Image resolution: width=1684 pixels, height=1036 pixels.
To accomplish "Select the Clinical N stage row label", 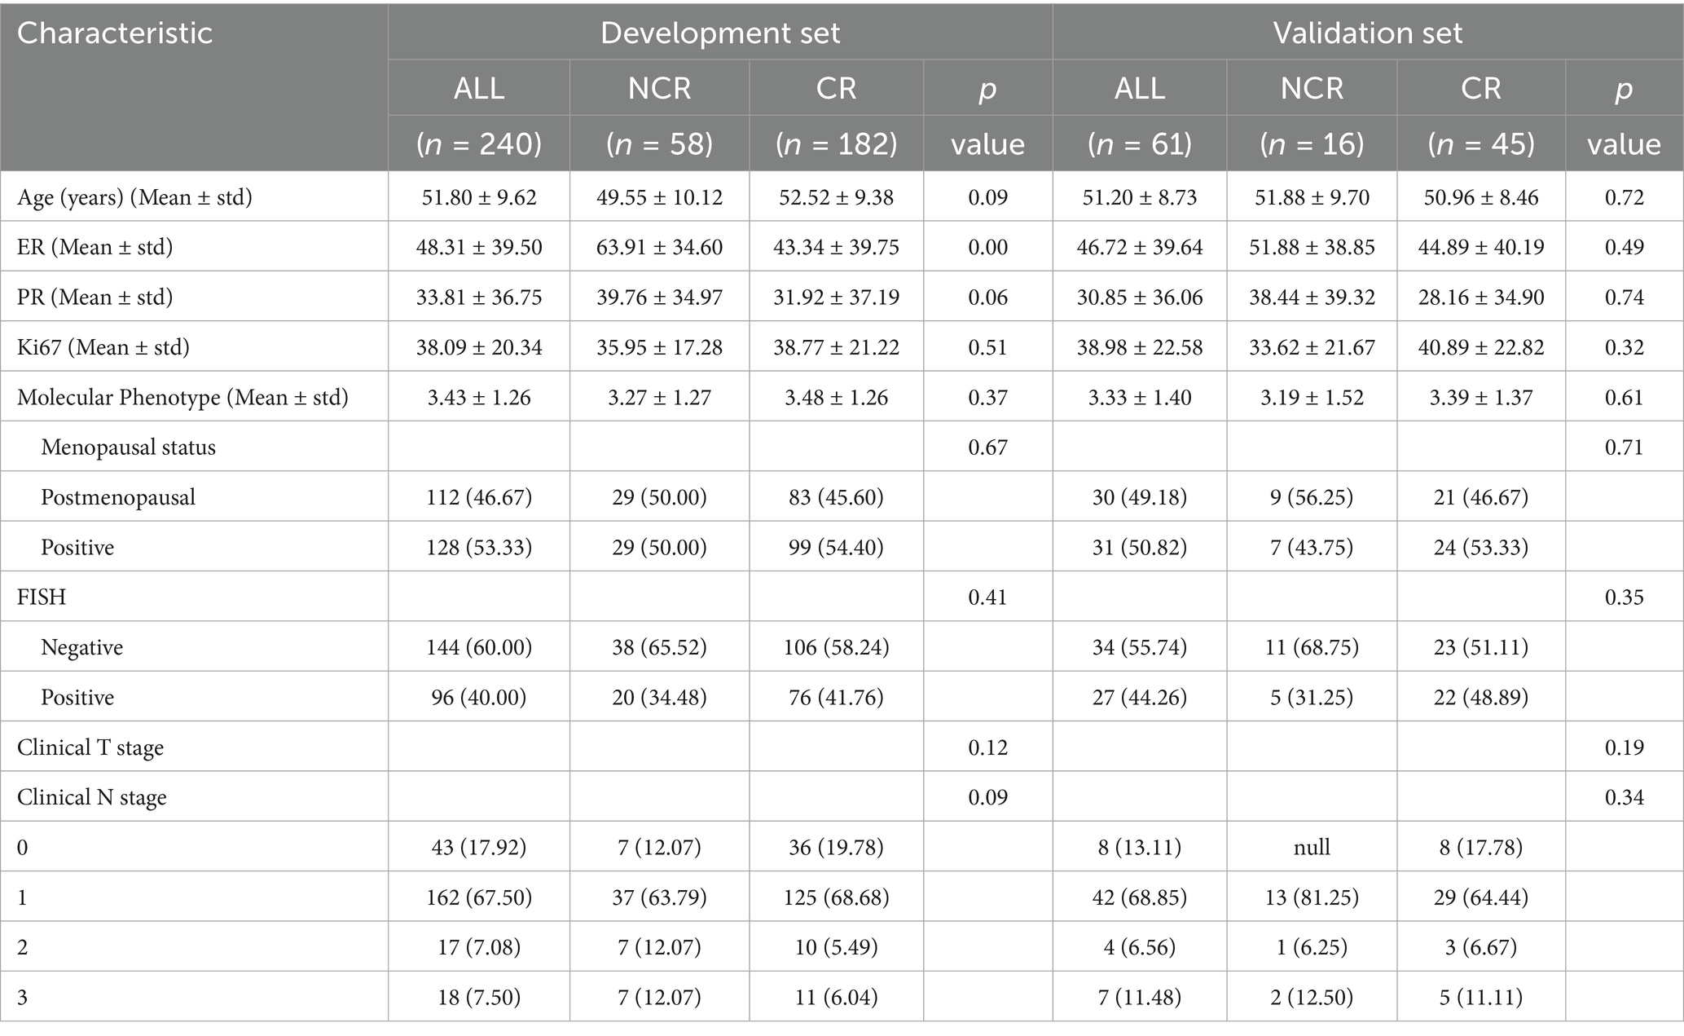I will 91,796.
